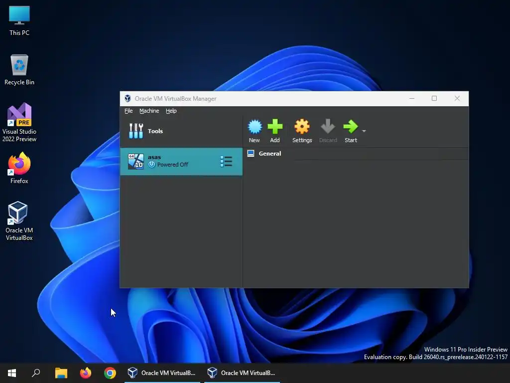Screen dimensions: 510x383
Task: Switch to second Oracle VM VirtualBox taskbar window
Action: click(x=242, y=373)
